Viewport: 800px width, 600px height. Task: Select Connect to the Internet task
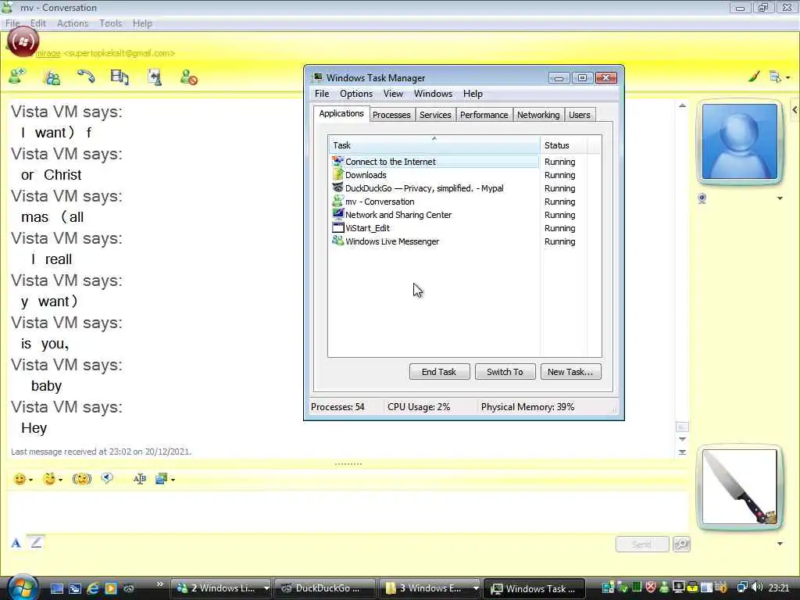434,162
